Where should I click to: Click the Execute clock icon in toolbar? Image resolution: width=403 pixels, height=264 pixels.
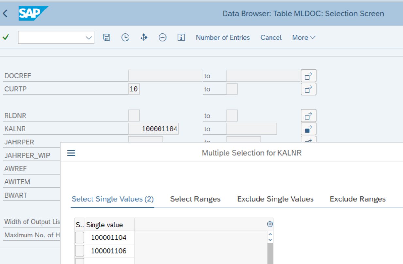tap(125, 38)
